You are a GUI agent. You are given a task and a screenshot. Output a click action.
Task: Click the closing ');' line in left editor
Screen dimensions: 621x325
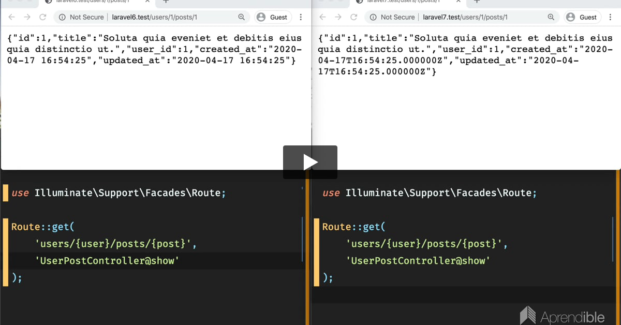[x=17, y=278]
